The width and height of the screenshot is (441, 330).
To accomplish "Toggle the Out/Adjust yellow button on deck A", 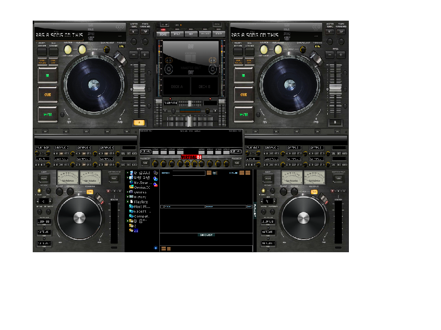I will (82, 49).
